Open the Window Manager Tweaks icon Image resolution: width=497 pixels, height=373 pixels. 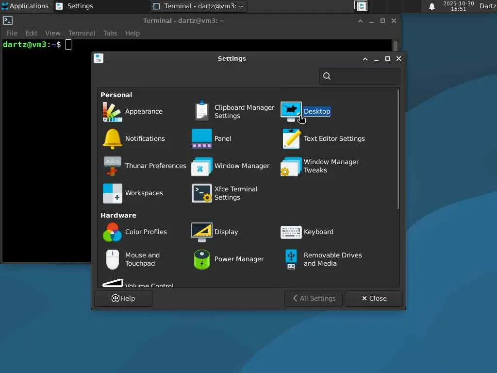point(291,167)
